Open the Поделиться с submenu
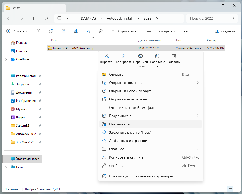 pyautogui.click(x=151, y=116)
